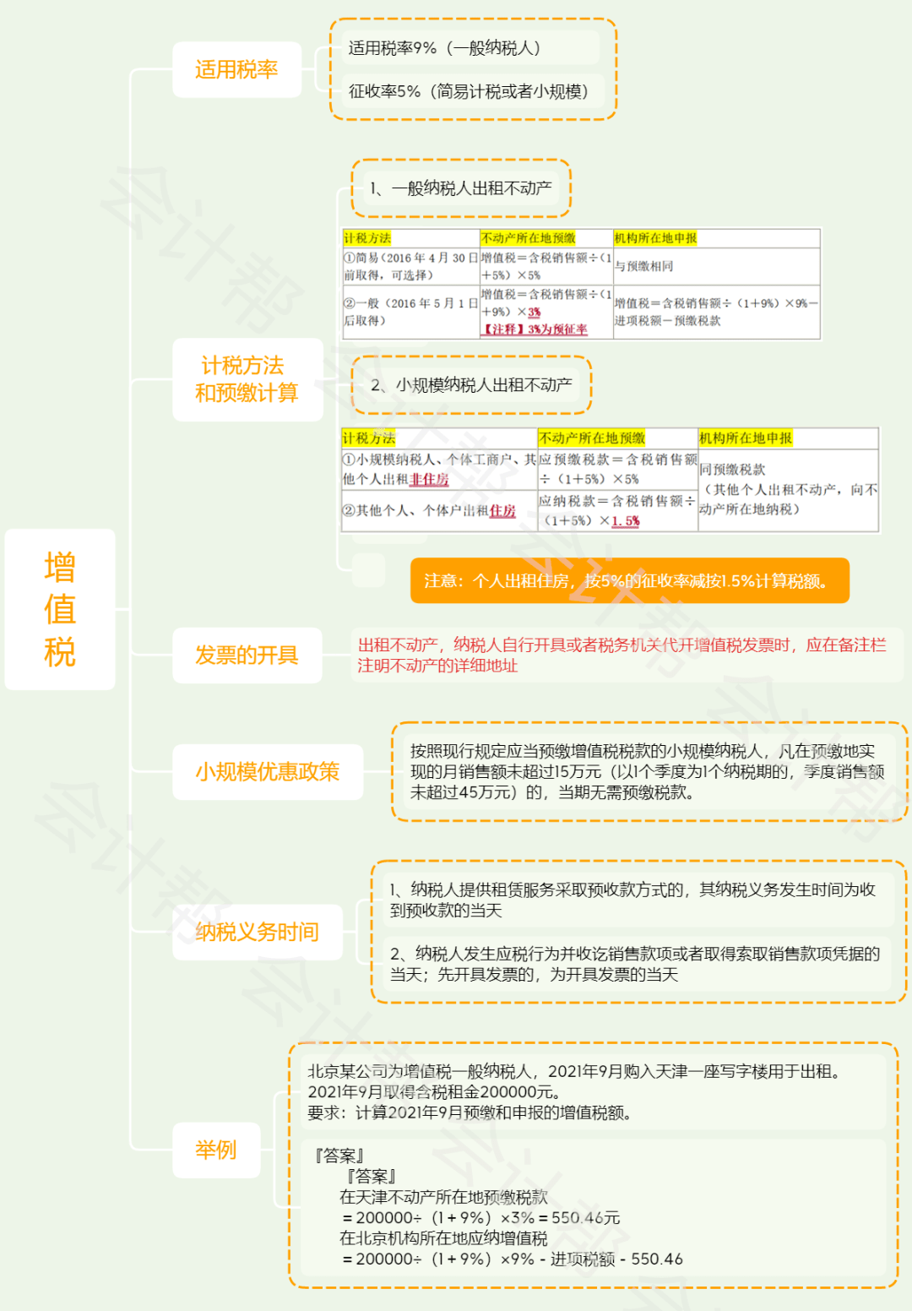Click the general taxpayer tax method table image

click(581, 284)
